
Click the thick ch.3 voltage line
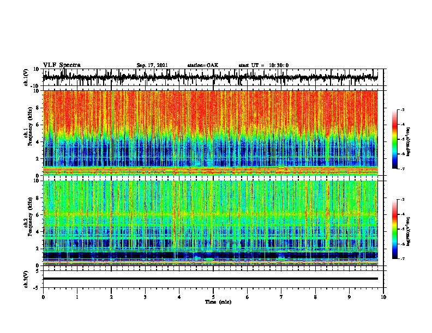click(210, 279)
